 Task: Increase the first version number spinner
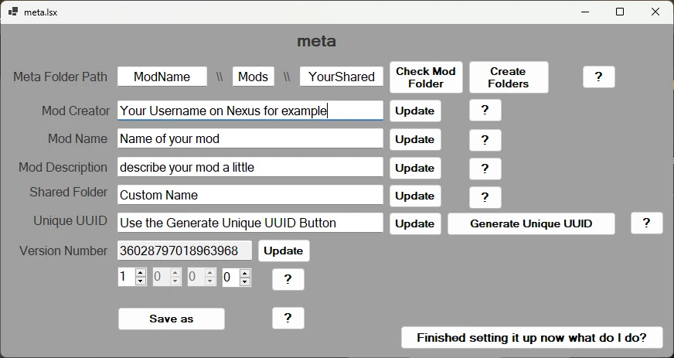(x=140, y=273)
